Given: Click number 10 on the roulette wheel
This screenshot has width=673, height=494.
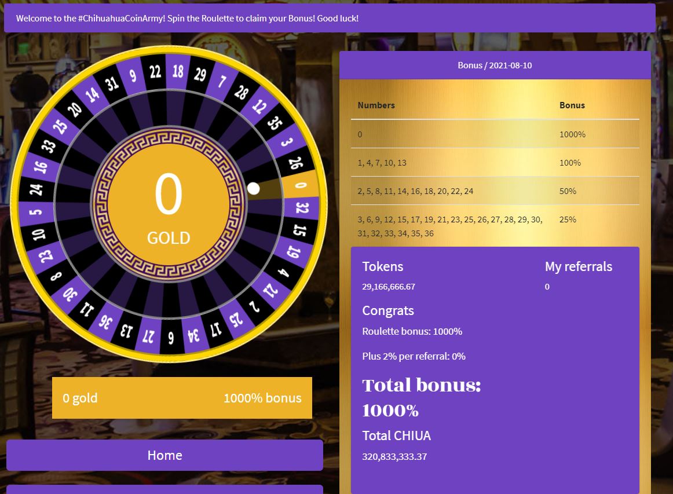Looking at the screenshot, I should 39,235.
